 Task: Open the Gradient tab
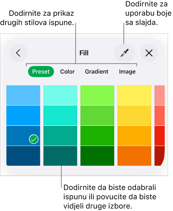coord(96,72)
